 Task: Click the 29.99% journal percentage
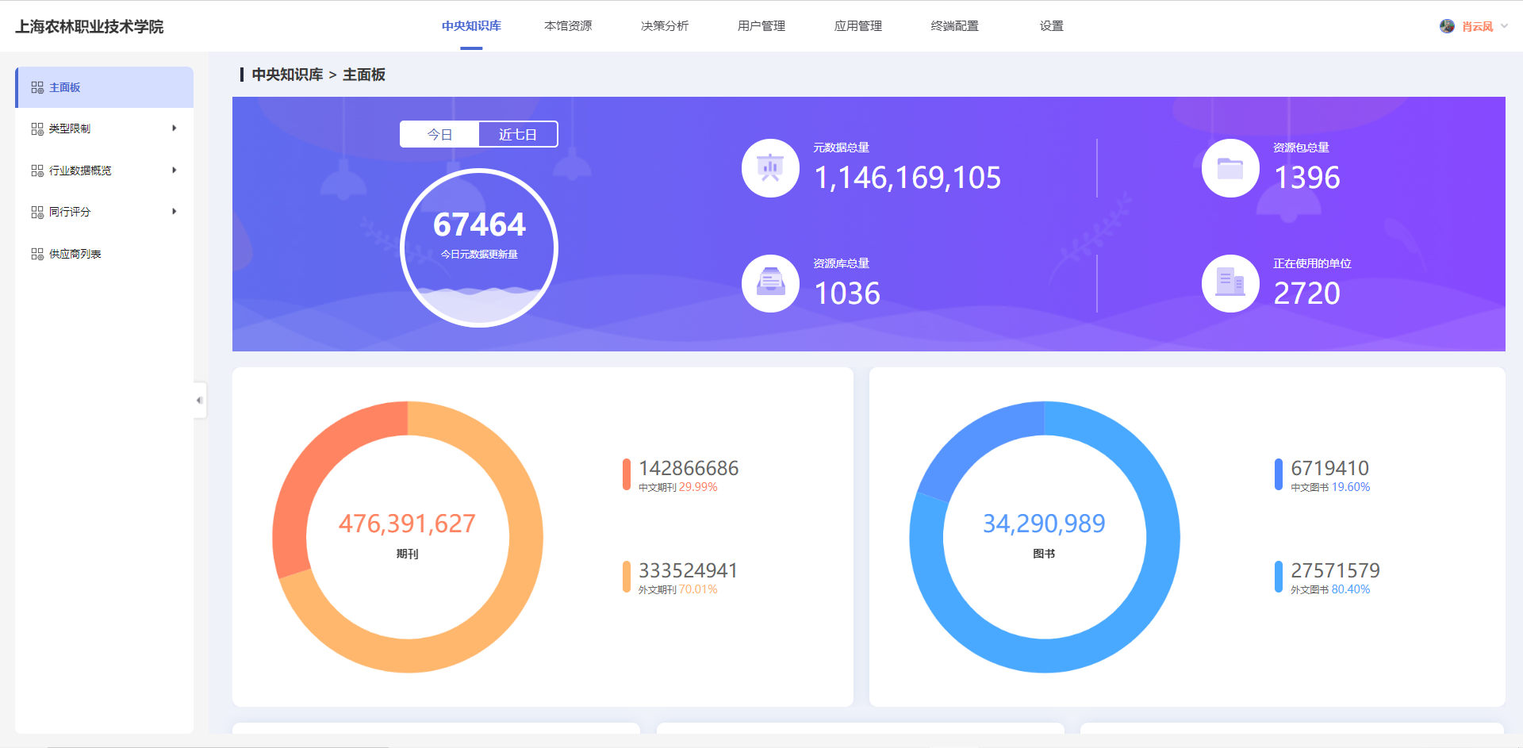tap(698, 487)
